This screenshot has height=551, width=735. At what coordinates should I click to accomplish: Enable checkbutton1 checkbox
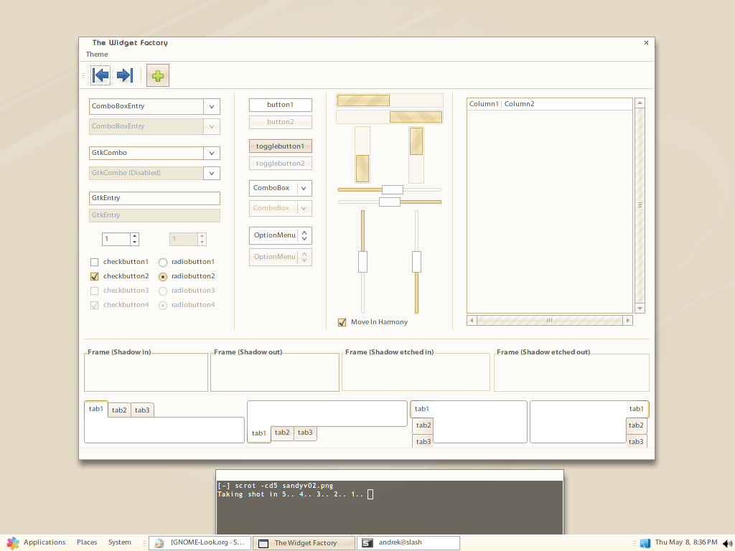coord(94,262)
